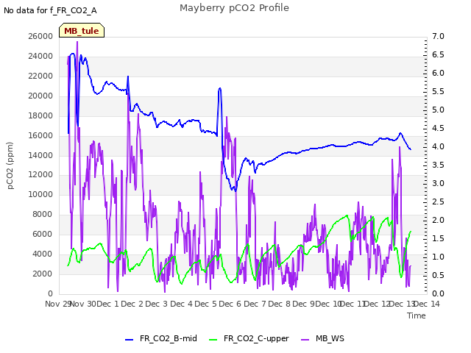Image resolution: width=471 pixels, height=353 pixels.
Task: Click the 2.5 right axis label
Action: coord(438,202)
